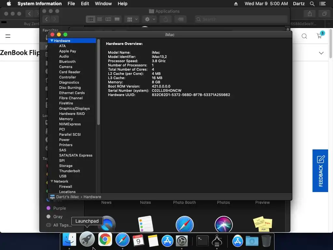
Task: Open the Apple menu
Action: point(9,4)
